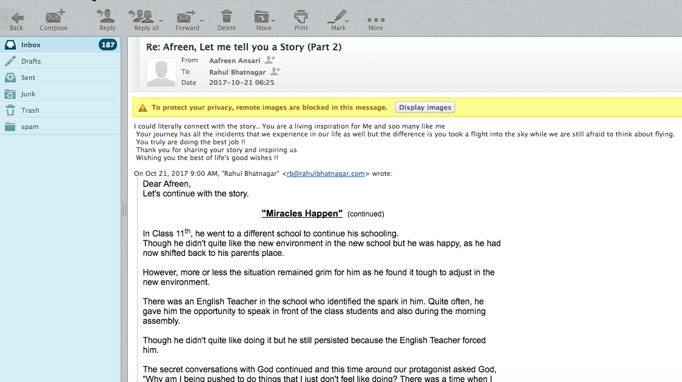The width and height of the screenshot is (682, 382).
Task: Print this email
Action: (301, 21)
